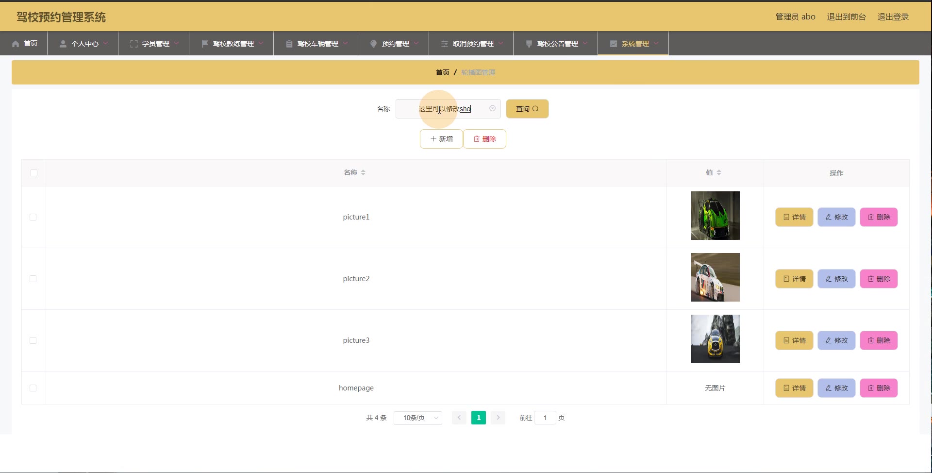932x473 pixels.
Task: Check the picture2 row checkbox
Action: [33, 279]
